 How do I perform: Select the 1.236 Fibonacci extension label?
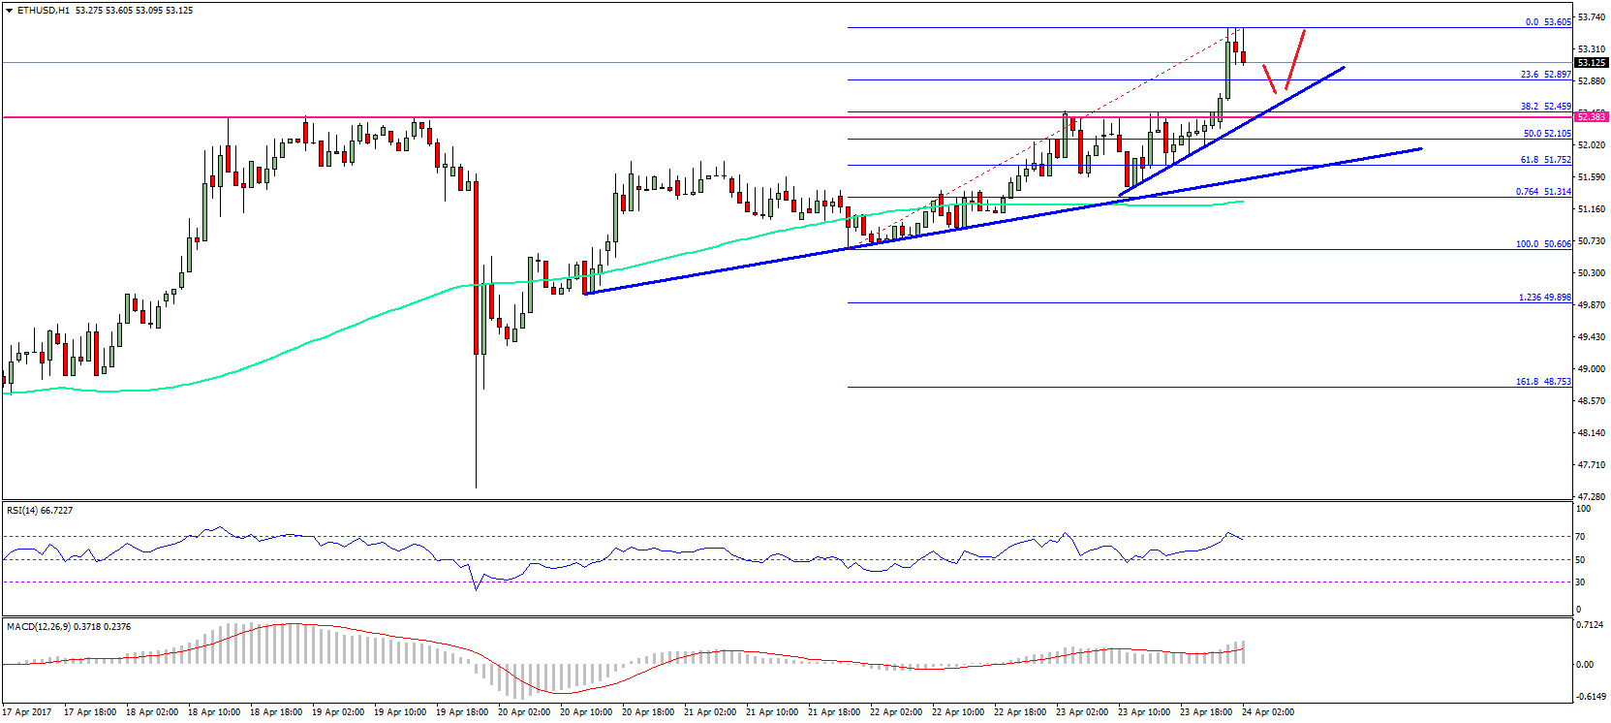point(1544,298)
